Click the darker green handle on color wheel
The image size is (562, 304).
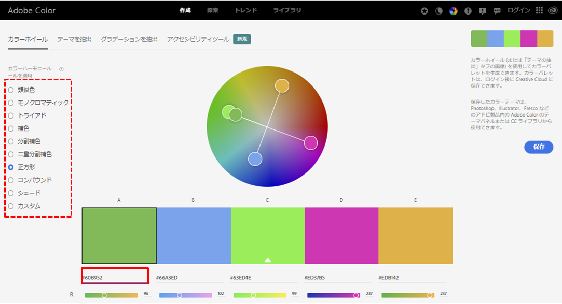pos(236,115)
